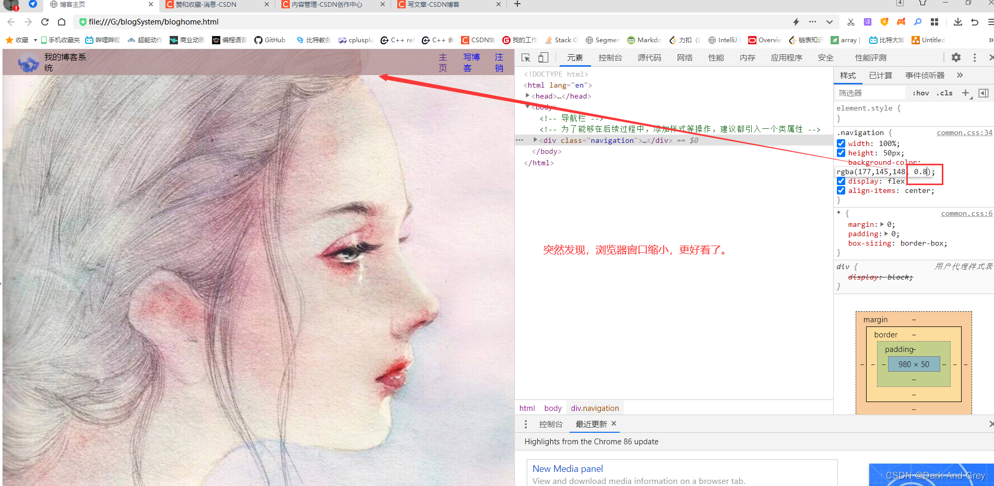The image size is (994, 486).
Task: Click the styles 筛选器 filter input
Action: click(x=870, y=93)
